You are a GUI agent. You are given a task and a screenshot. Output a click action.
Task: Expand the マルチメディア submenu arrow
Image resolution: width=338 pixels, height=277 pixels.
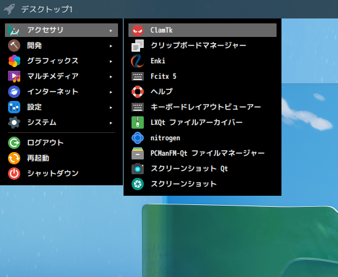pyautogui.click(x=111, y=77)
